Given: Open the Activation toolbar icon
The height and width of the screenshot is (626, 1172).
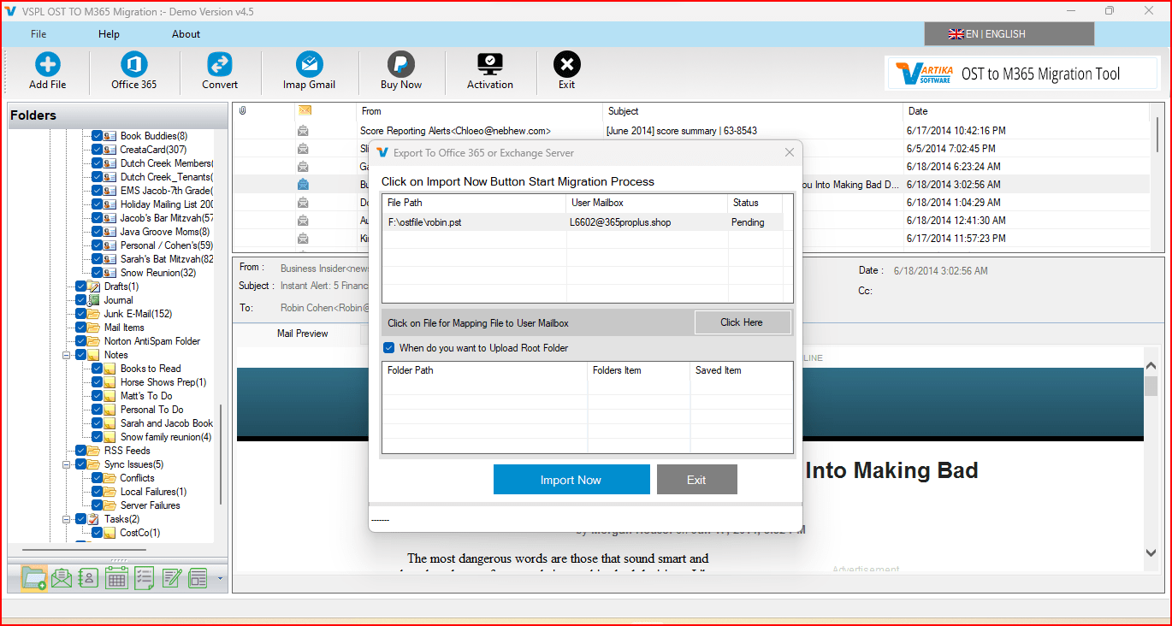Looking at the screenshot, I should pyautogui.click(x=490, y=65).
